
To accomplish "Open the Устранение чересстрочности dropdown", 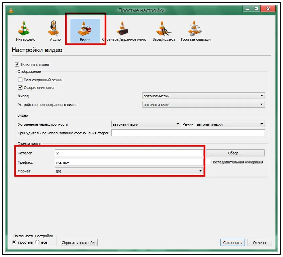I will 146,124.
